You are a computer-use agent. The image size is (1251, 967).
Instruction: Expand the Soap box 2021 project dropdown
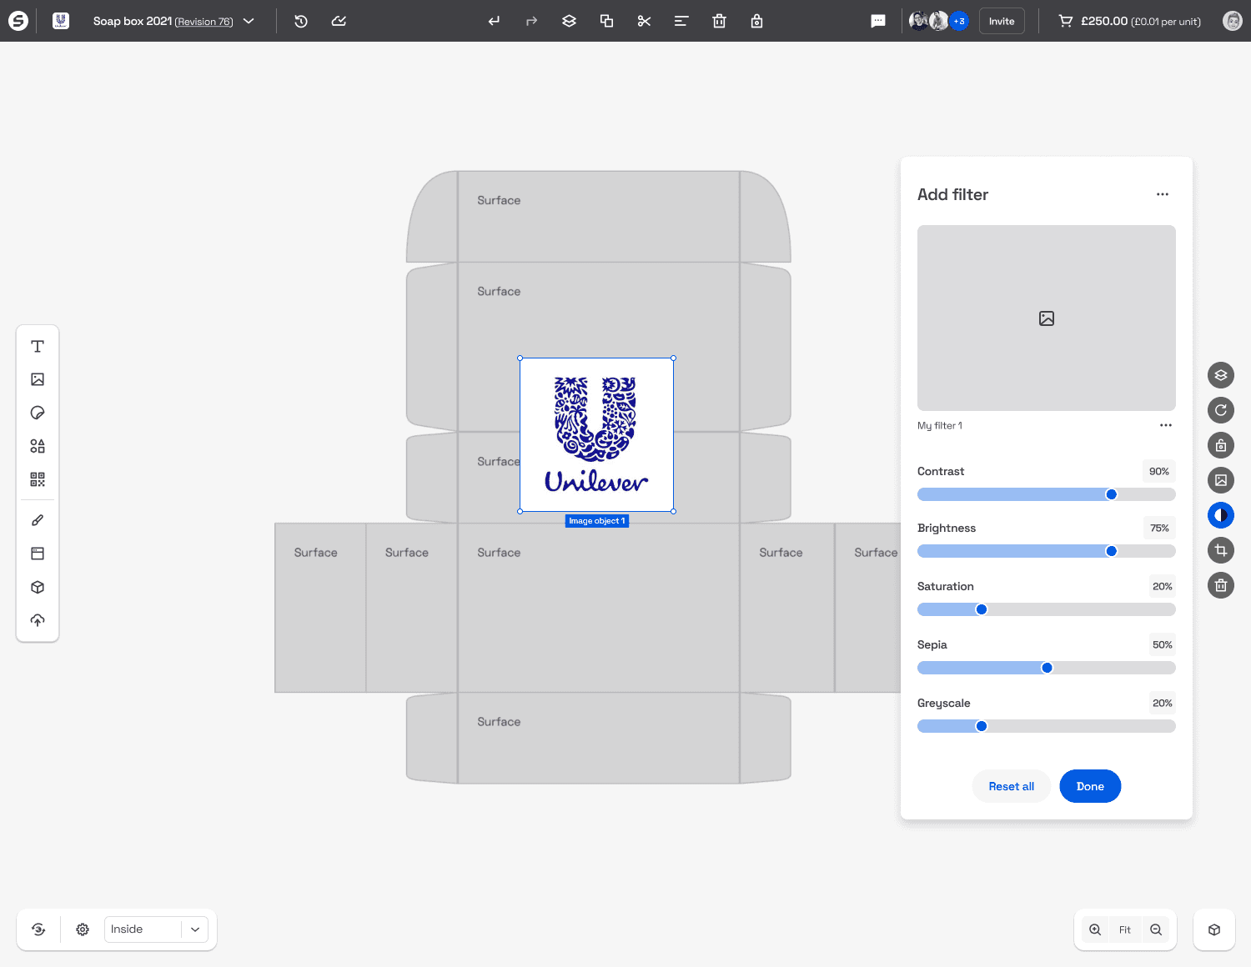coord(249,21)
